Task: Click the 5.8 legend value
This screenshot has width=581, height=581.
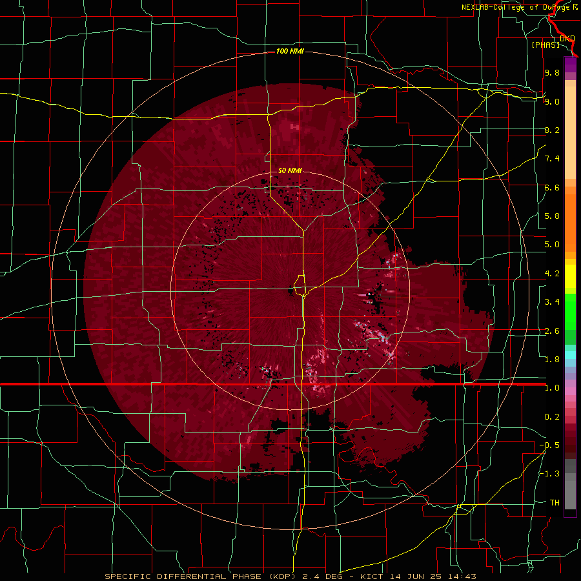Action: pyautogui.click(x=552, y=216)
